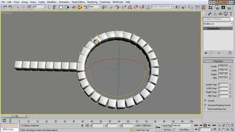Toggle Generate Mapping Coords checkbox
235x132 pixels.
206,105
